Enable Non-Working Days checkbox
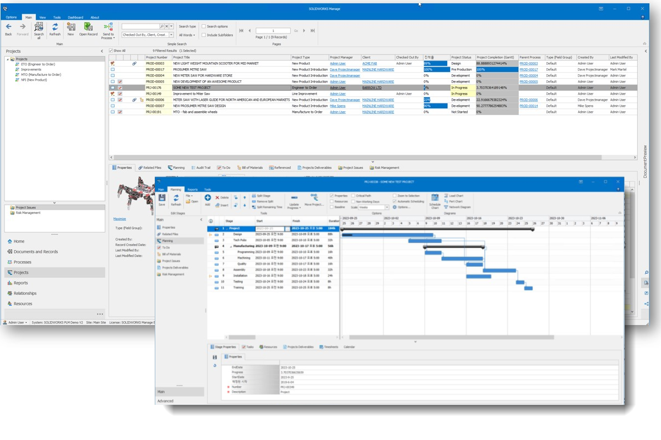Screen dimensions: 661x440 [353, 201]
